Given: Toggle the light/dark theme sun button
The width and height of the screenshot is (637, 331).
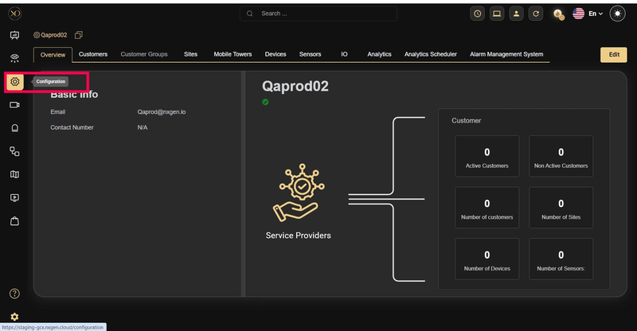Looking at the screenshot, I should pos(618,14).
